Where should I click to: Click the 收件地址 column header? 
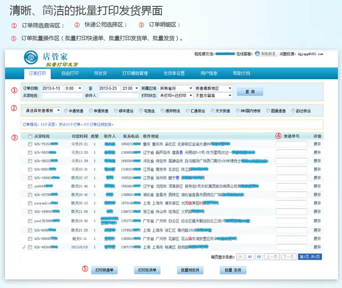[151, 136]
